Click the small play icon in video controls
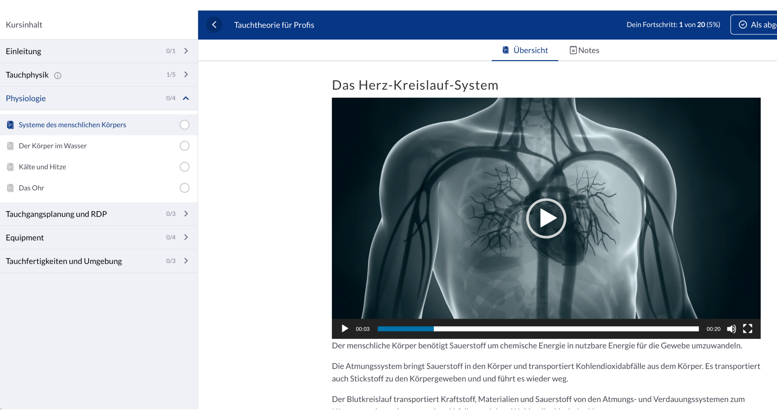777x414 pixels. coord(345,329)
